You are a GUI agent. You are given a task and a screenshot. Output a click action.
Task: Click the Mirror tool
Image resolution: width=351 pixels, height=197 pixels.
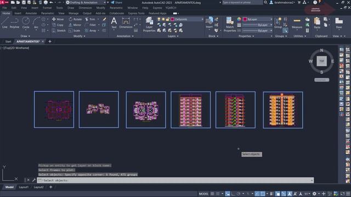point(75,25)
